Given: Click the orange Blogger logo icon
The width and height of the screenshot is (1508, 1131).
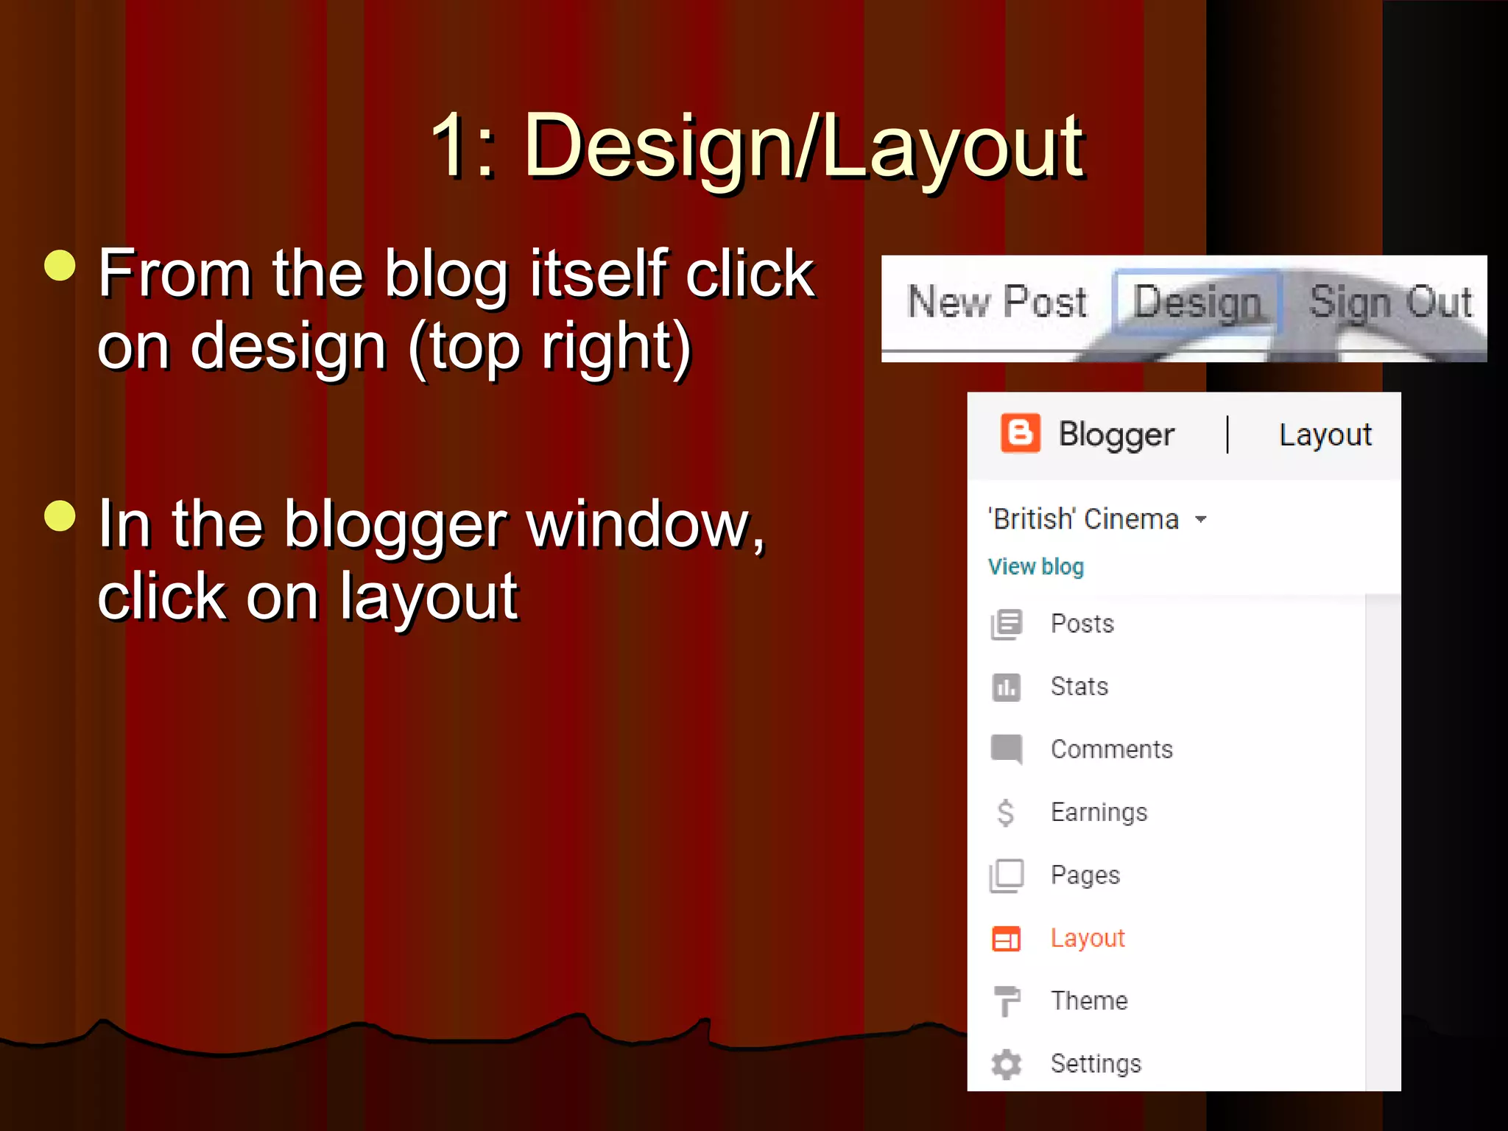Looking at the screenshot, I should [1020, 433].
